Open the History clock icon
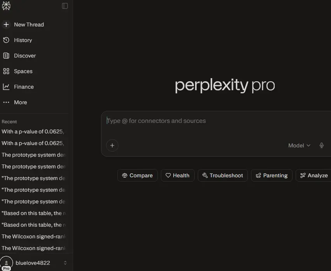 pyautogui.click(x=6, y=40)
